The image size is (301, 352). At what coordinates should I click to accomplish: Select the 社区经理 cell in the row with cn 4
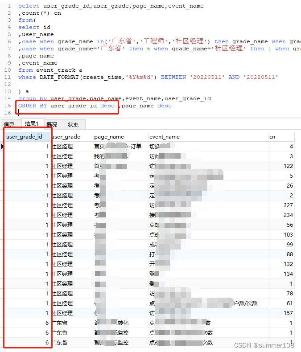pyautogui.click(x=72, y=147)
